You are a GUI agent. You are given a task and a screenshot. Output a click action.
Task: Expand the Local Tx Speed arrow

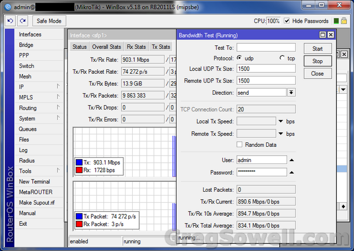[x=280, y=121]
